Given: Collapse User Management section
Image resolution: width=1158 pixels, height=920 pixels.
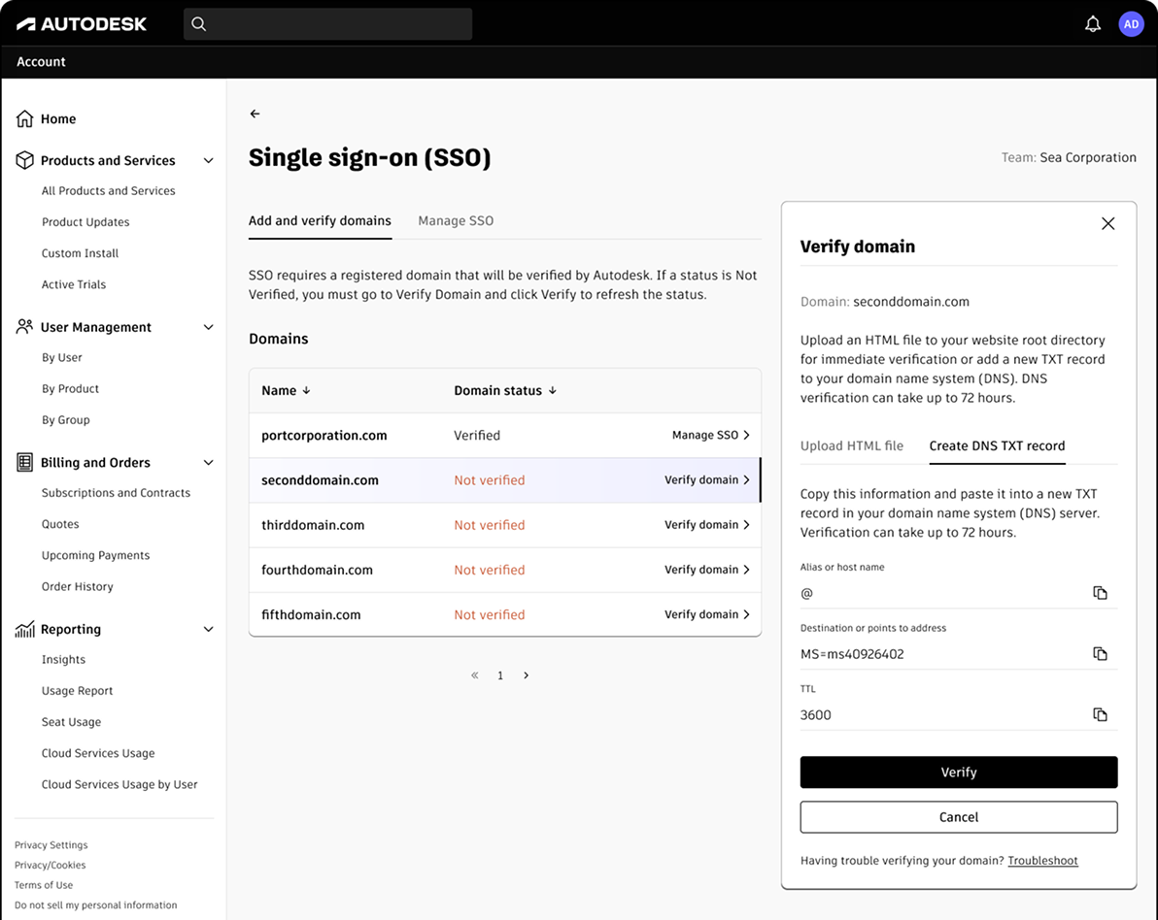Looking at the screenshot, I should pyautogui.click(x=208, y=328).
